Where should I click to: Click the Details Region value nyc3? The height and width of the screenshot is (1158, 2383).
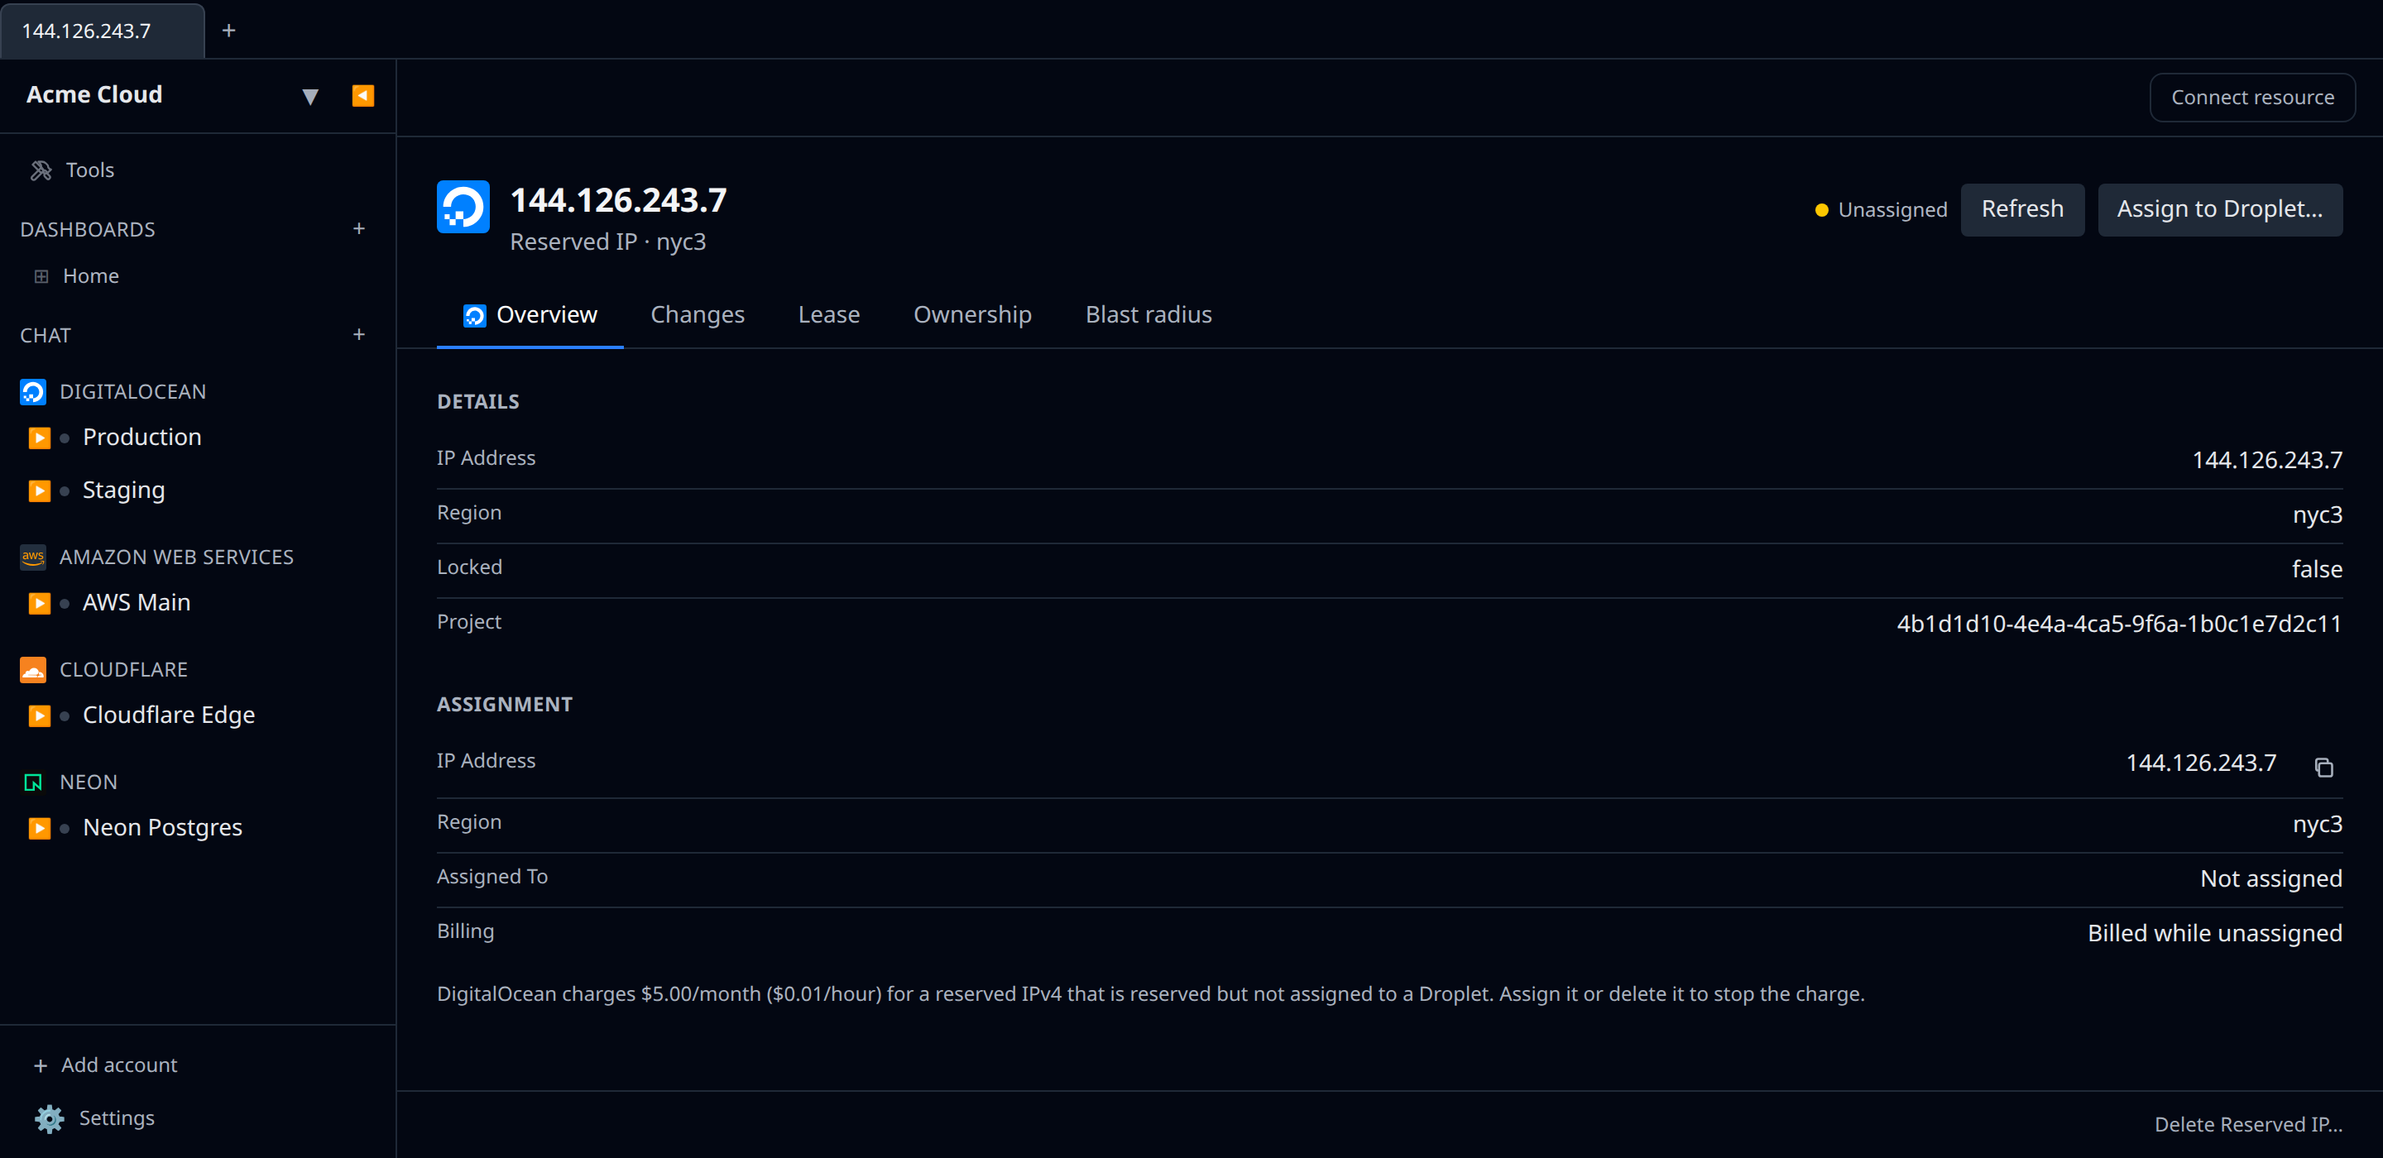click(2317, 514)
